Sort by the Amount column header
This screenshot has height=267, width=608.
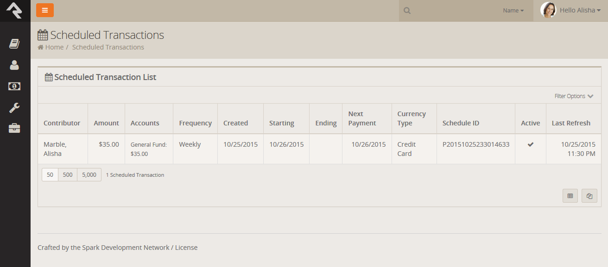pyautogui.click(x=106, y=123)
